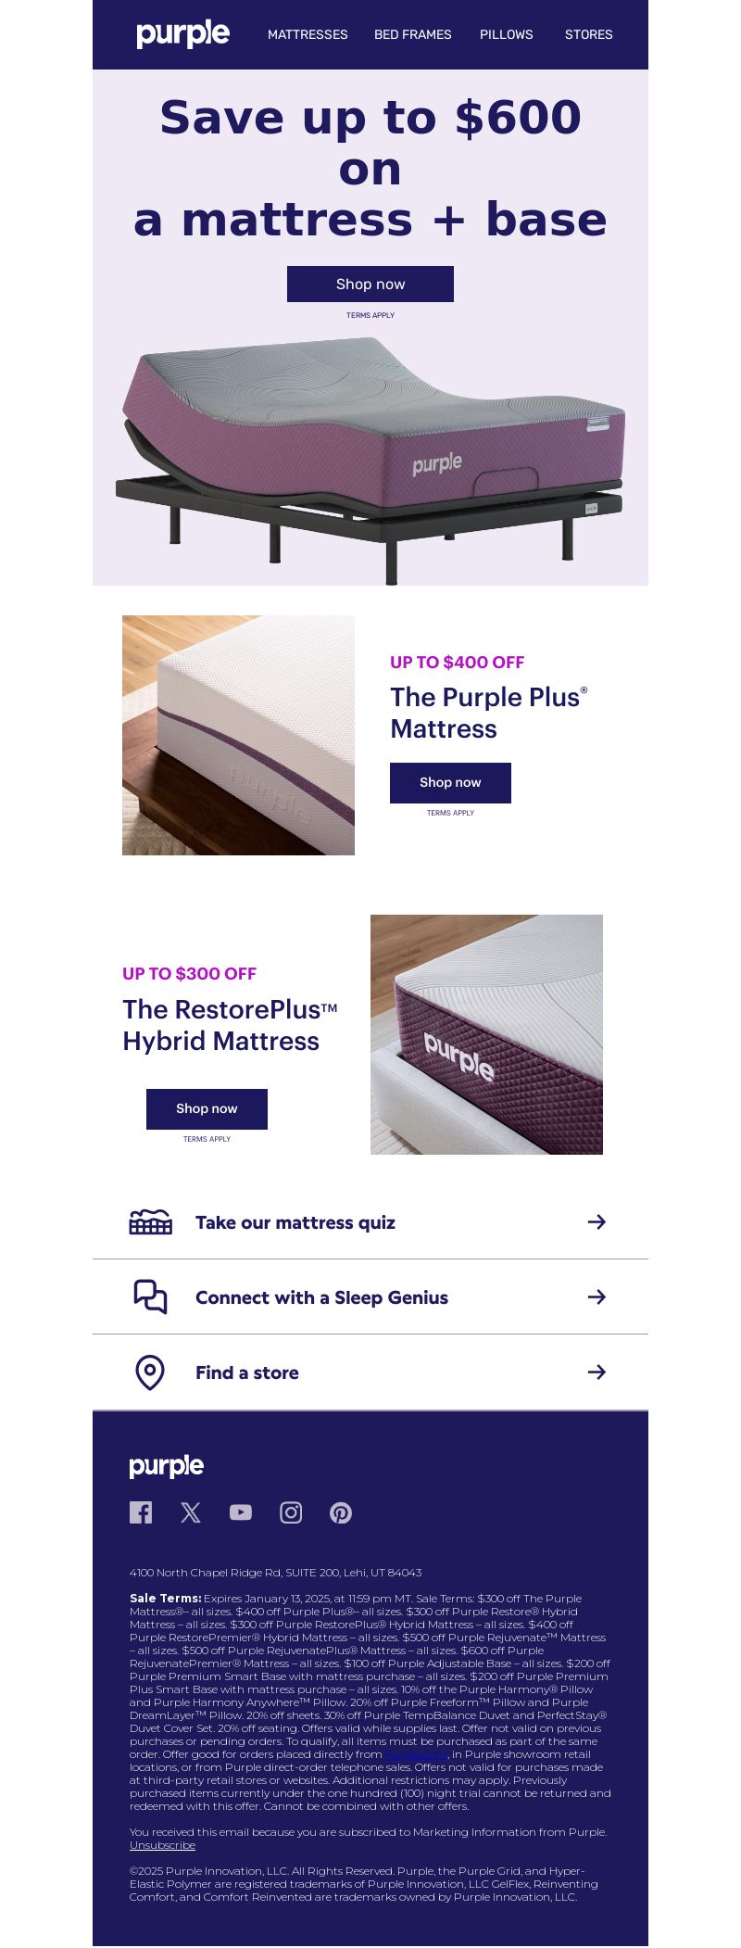This screenshot has width=741, height=1948.
Task: Click the store location pin icon
Action: point(150,1372)
